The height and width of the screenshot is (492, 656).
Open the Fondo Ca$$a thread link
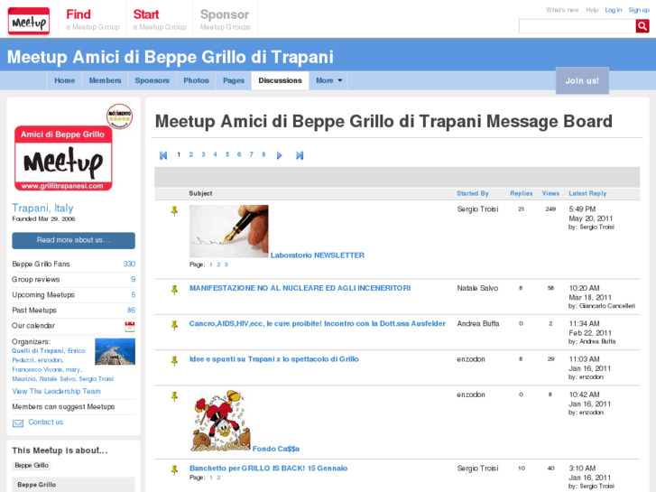(x=276, y=449)
